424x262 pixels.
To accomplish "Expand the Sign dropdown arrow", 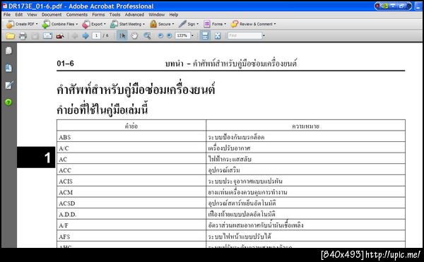I will click(x=198, y=24).
